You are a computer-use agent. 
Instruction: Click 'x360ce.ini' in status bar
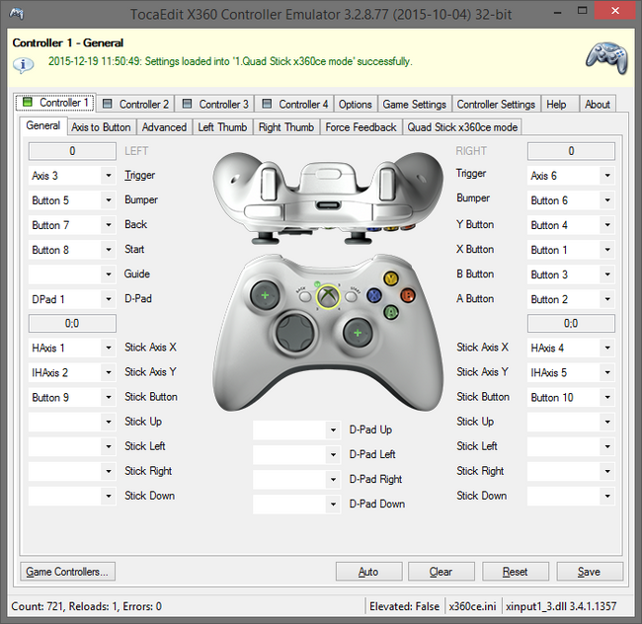pyautogui.click(x=472, y=606)
